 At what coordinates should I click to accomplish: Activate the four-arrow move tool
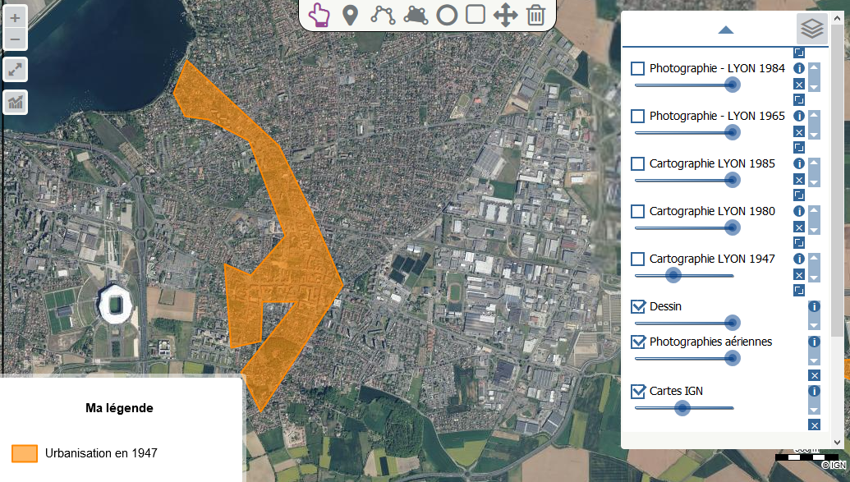click(x=505, y=15)
